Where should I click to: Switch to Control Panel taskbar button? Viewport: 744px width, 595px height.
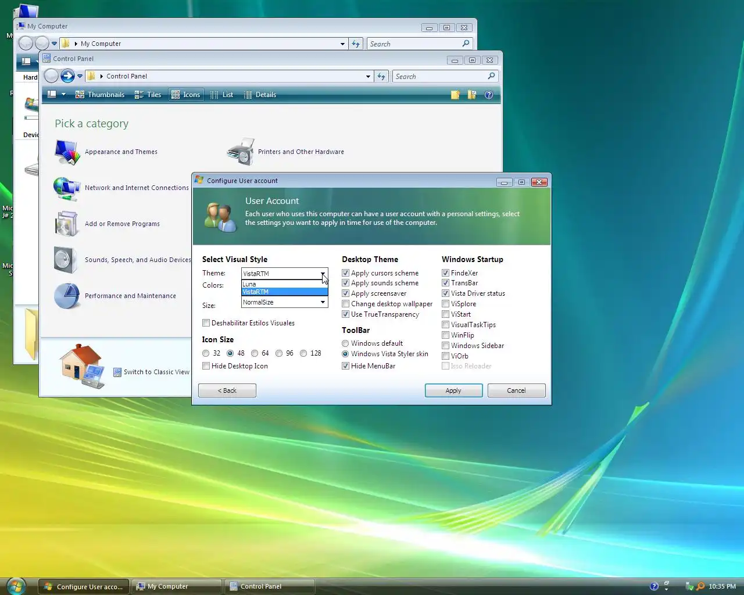pos(270,586)
